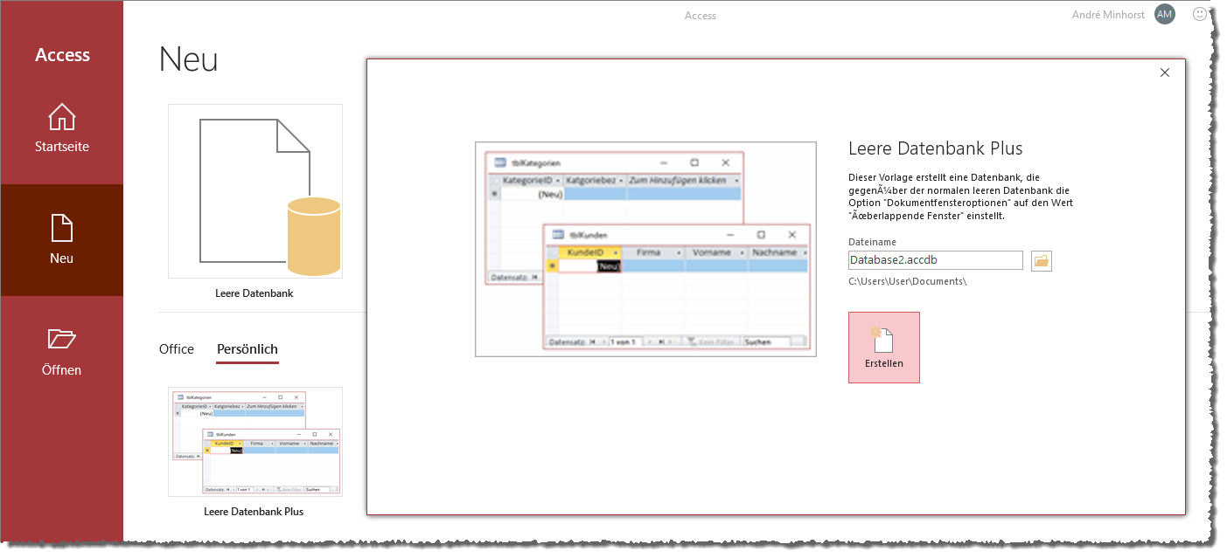Switch to the Persönlich tab
The width and height of the screenshot is (1227, 558).
pos(247,348)
